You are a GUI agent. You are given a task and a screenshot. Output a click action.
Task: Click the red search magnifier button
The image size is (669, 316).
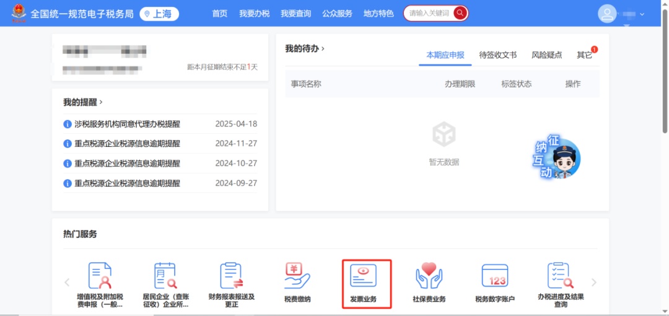(x=460, y=13)
